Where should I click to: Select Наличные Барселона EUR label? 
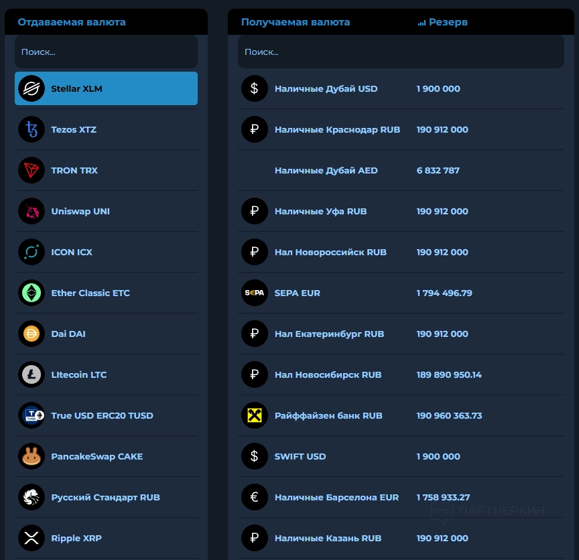point(336,497)
